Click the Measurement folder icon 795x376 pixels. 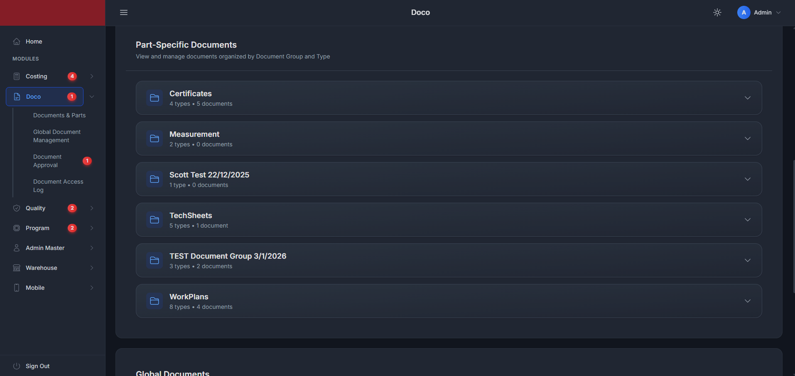(155, 138)
